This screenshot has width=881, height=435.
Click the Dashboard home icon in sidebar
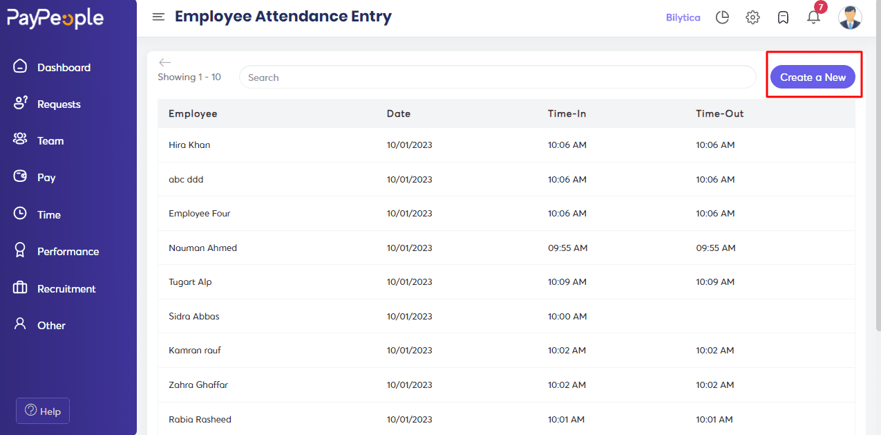pyautogui.click(x=20, y=67)
